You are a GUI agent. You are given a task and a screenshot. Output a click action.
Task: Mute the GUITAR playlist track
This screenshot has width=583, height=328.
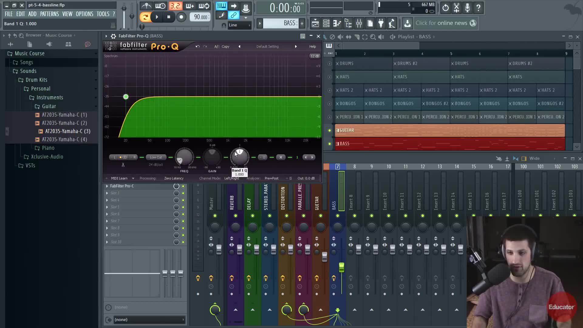(329, 130)
